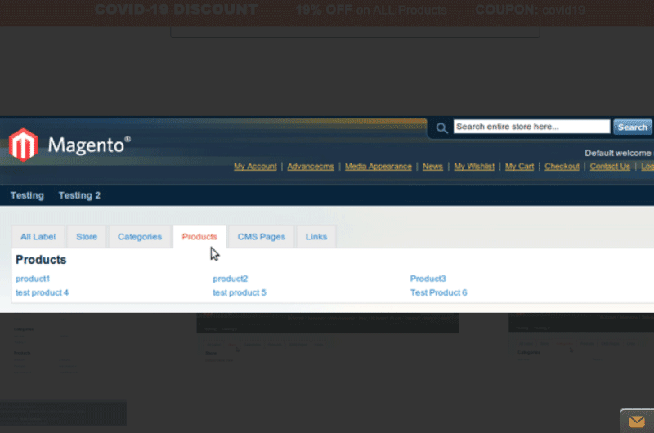This screenshot has height=433, width=654.
Task: Click the Magento logo
Action: click(x=69, y=145)
